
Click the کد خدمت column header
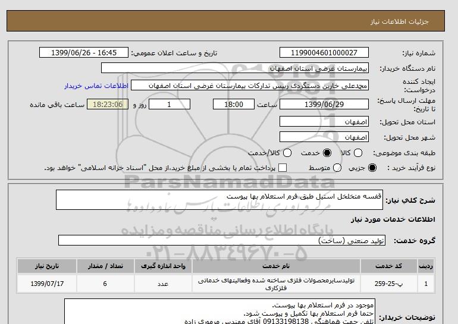(389, 266)
